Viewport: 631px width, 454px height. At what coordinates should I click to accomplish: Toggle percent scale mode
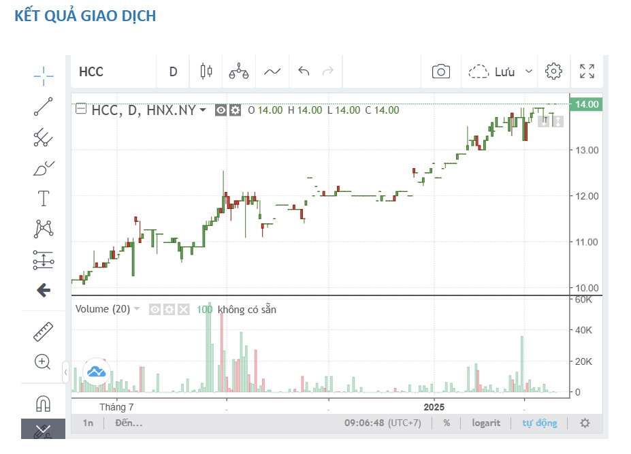point(447,423)
